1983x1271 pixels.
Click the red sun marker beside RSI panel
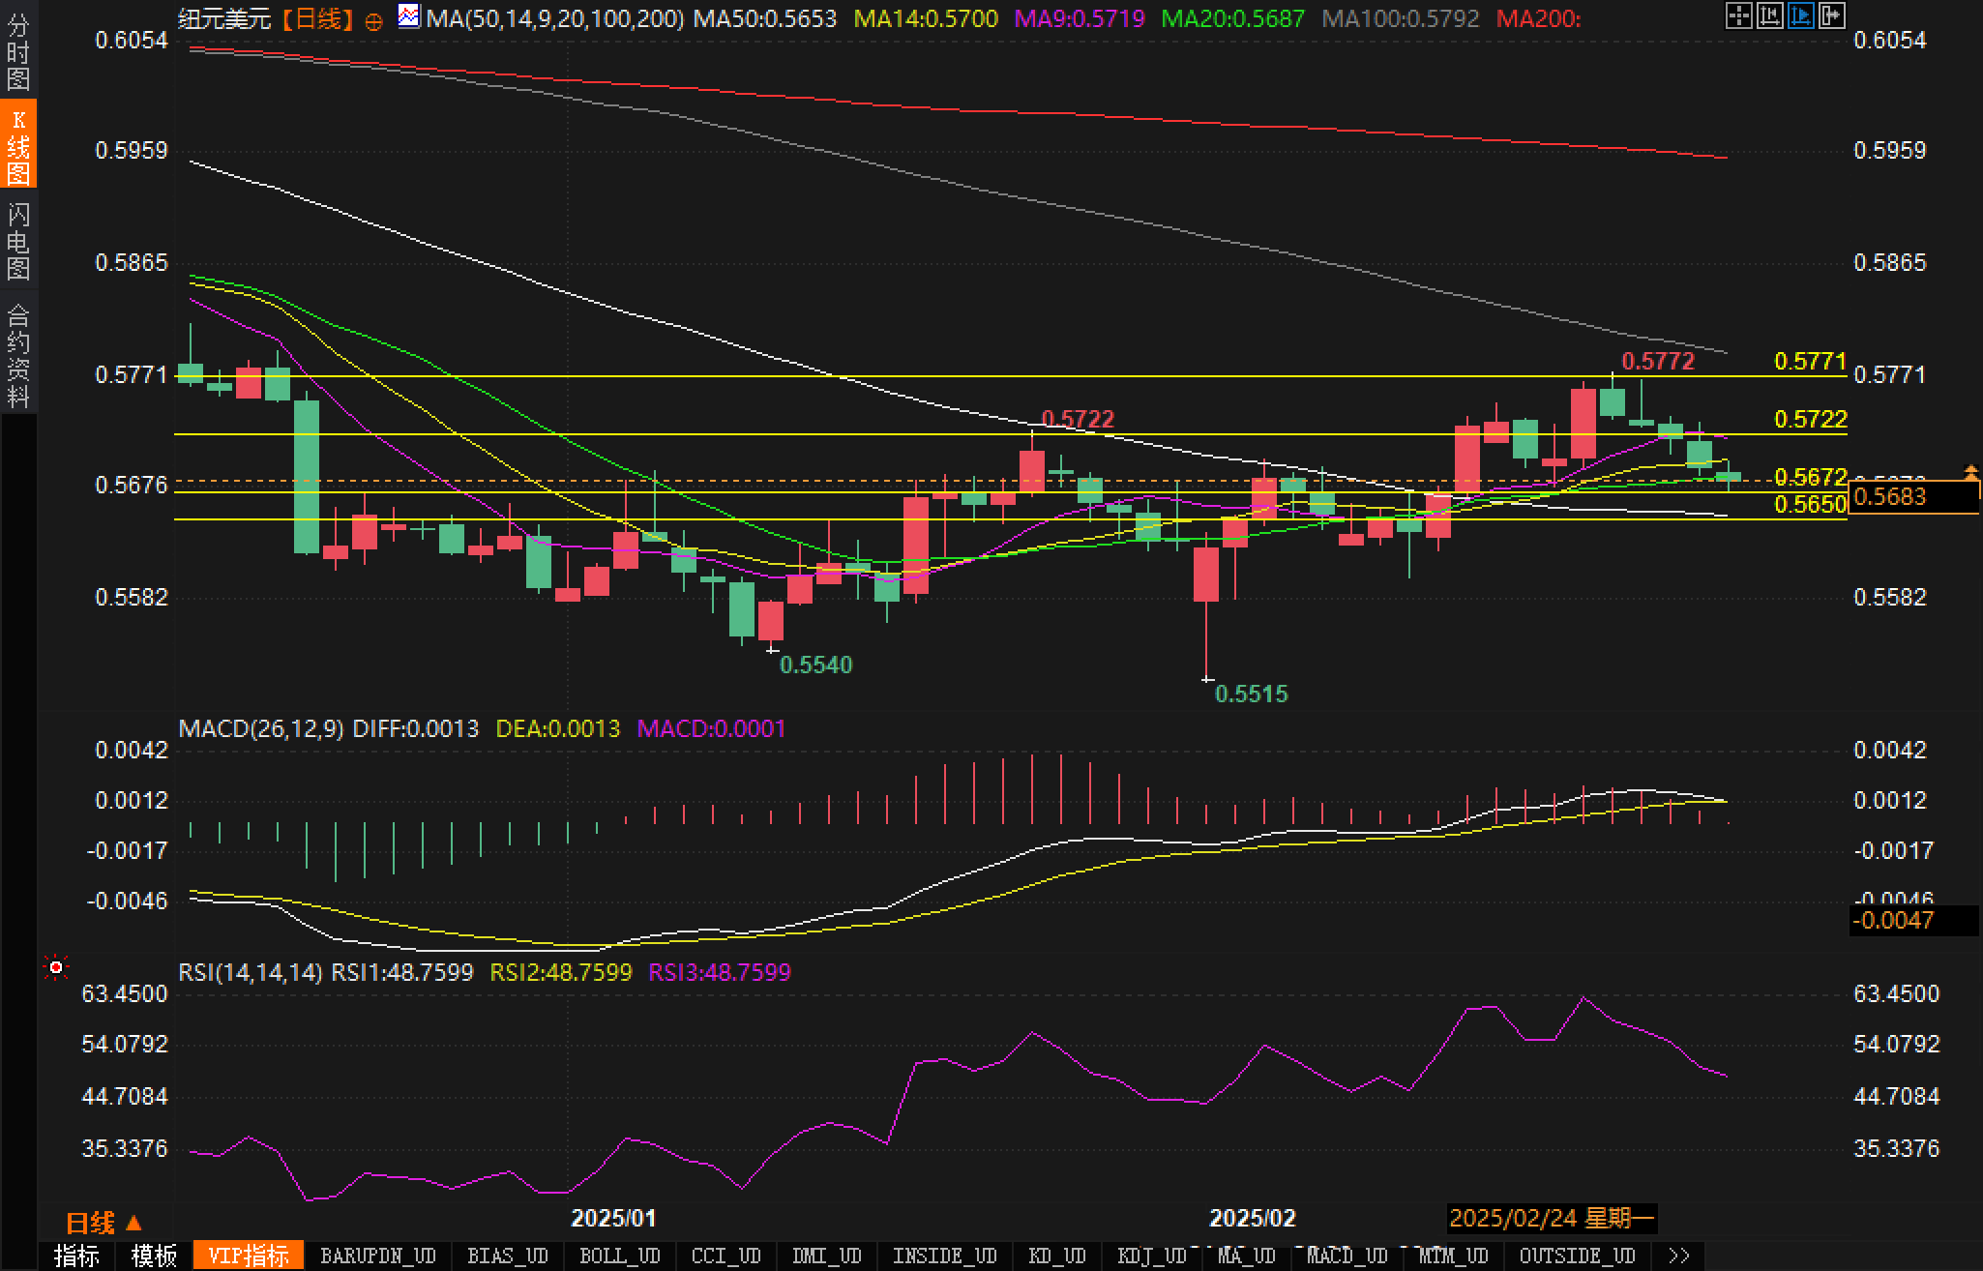coord(56,967)
